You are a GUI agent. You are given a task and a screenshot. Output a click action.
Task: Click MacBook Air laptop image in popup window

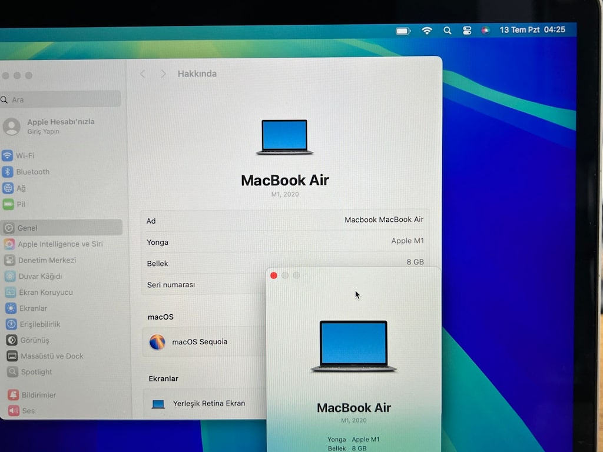click(353, 346)
